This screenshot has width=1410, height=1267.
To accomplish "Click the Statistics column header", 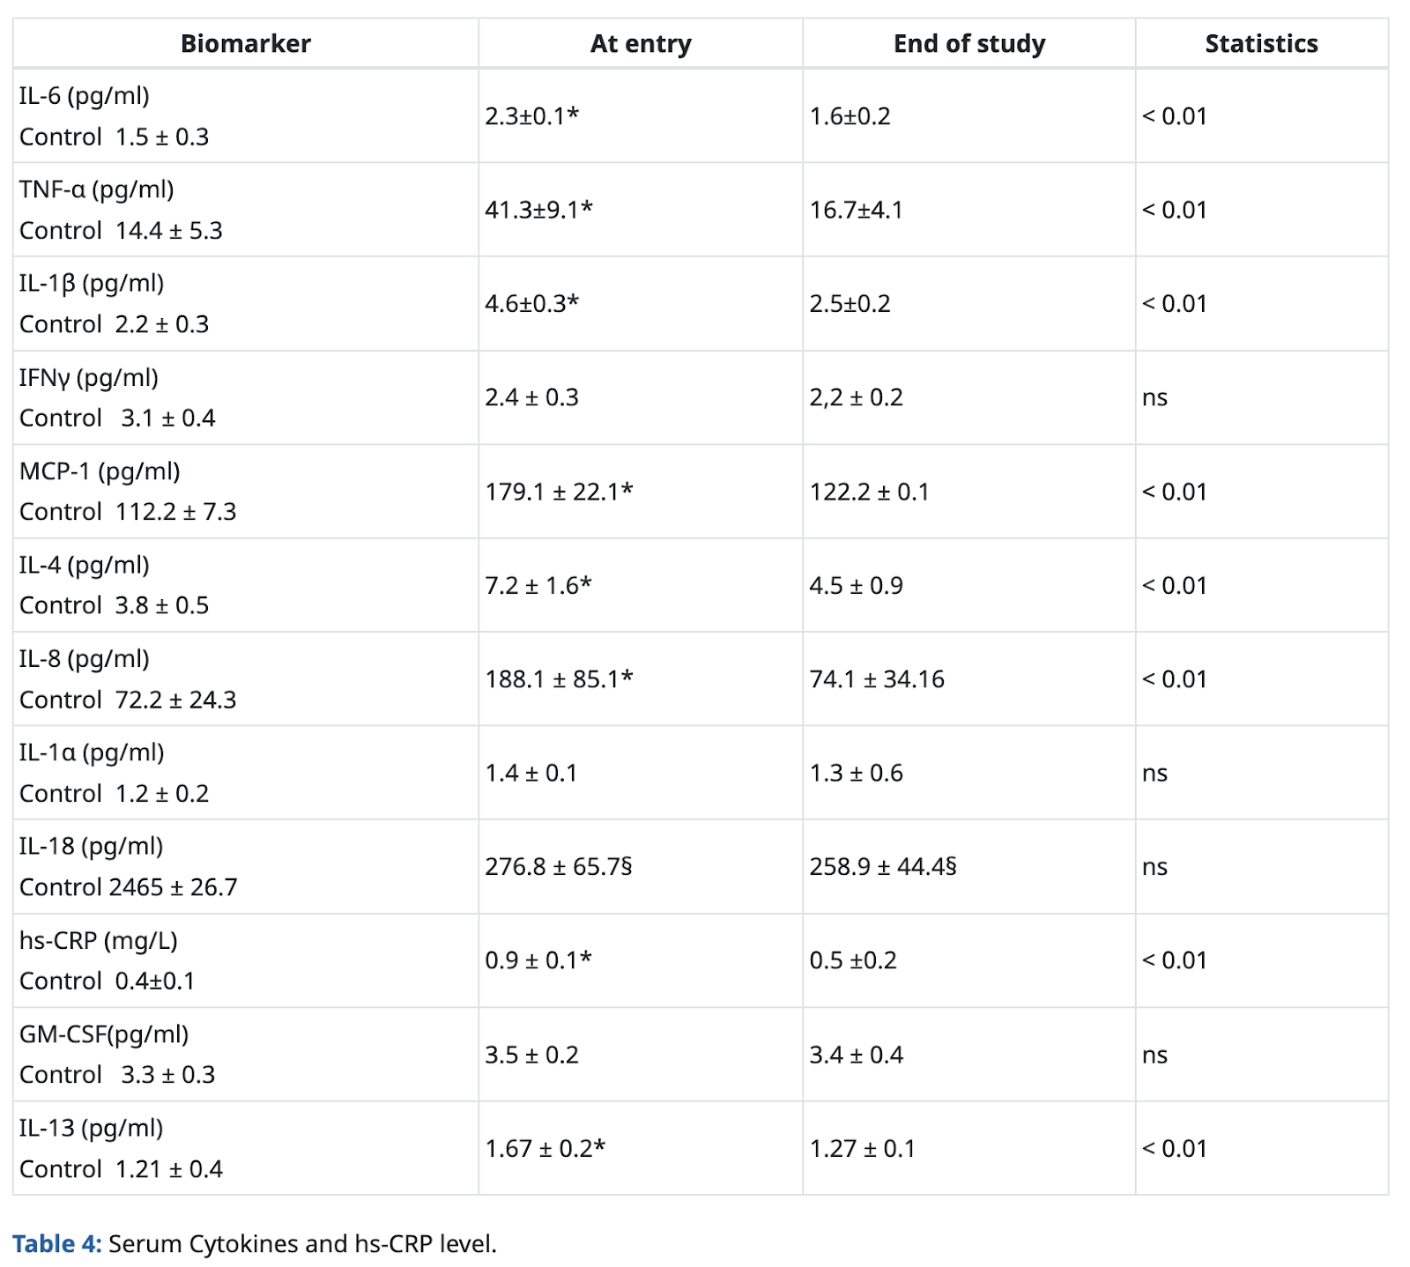I will pos(1262,44).
